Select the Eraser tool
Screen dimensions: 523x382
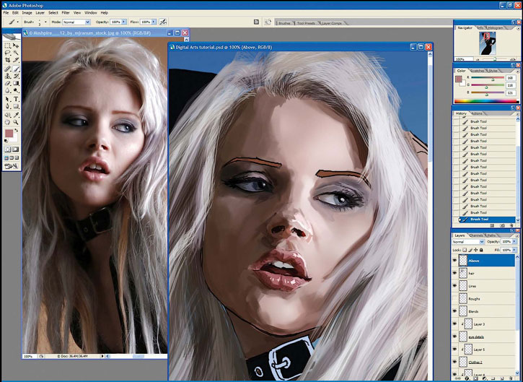pyautogui.click(x=7, y=83)
